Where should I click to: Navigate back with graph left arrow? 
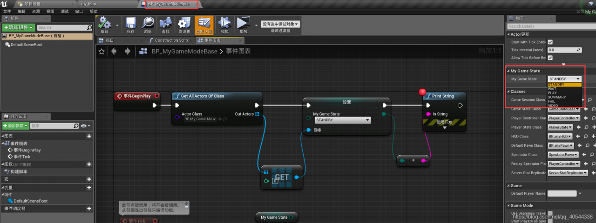(x=114, y=52)
